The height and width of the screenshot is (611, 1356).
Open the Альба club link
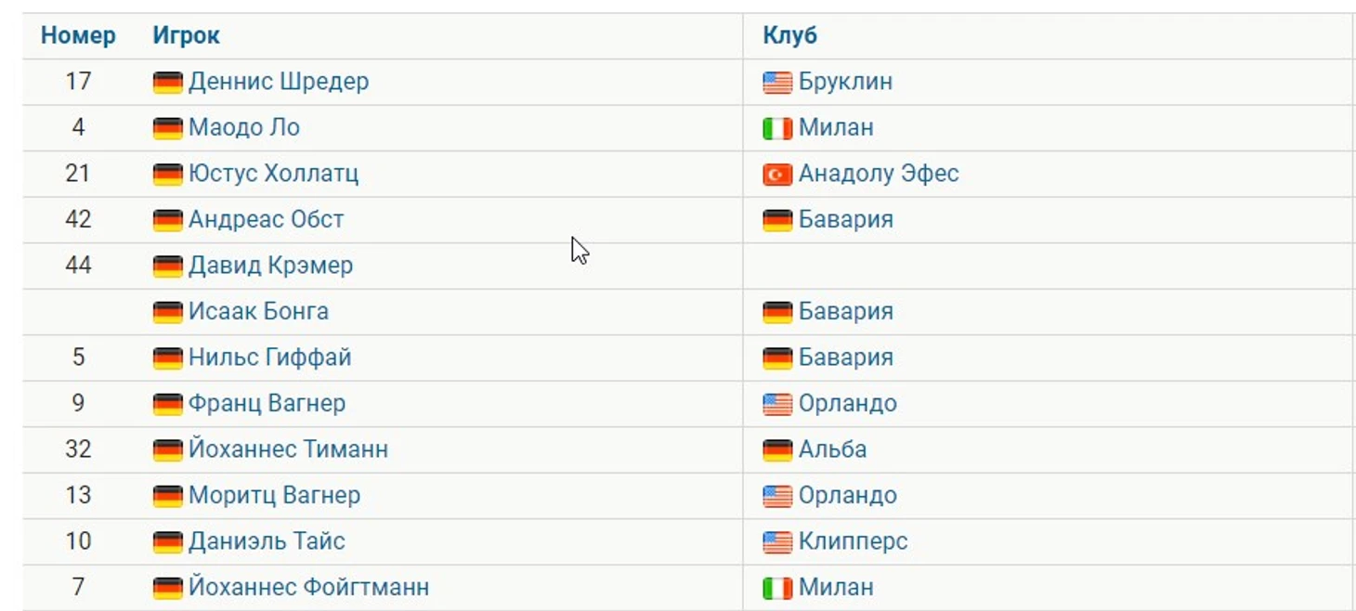[832, 449]
